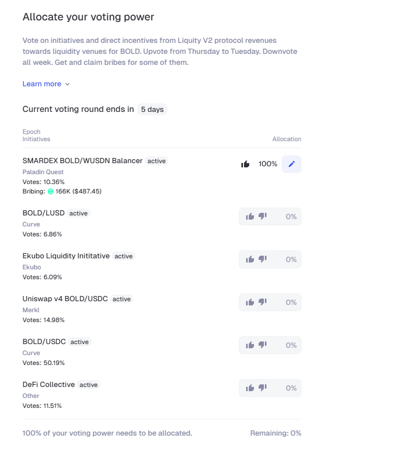The width and height of the screenshot is (395, 456).
Task: Downvote the Curve BOLD/USDC initiative
Action: (x=262, y=345)
